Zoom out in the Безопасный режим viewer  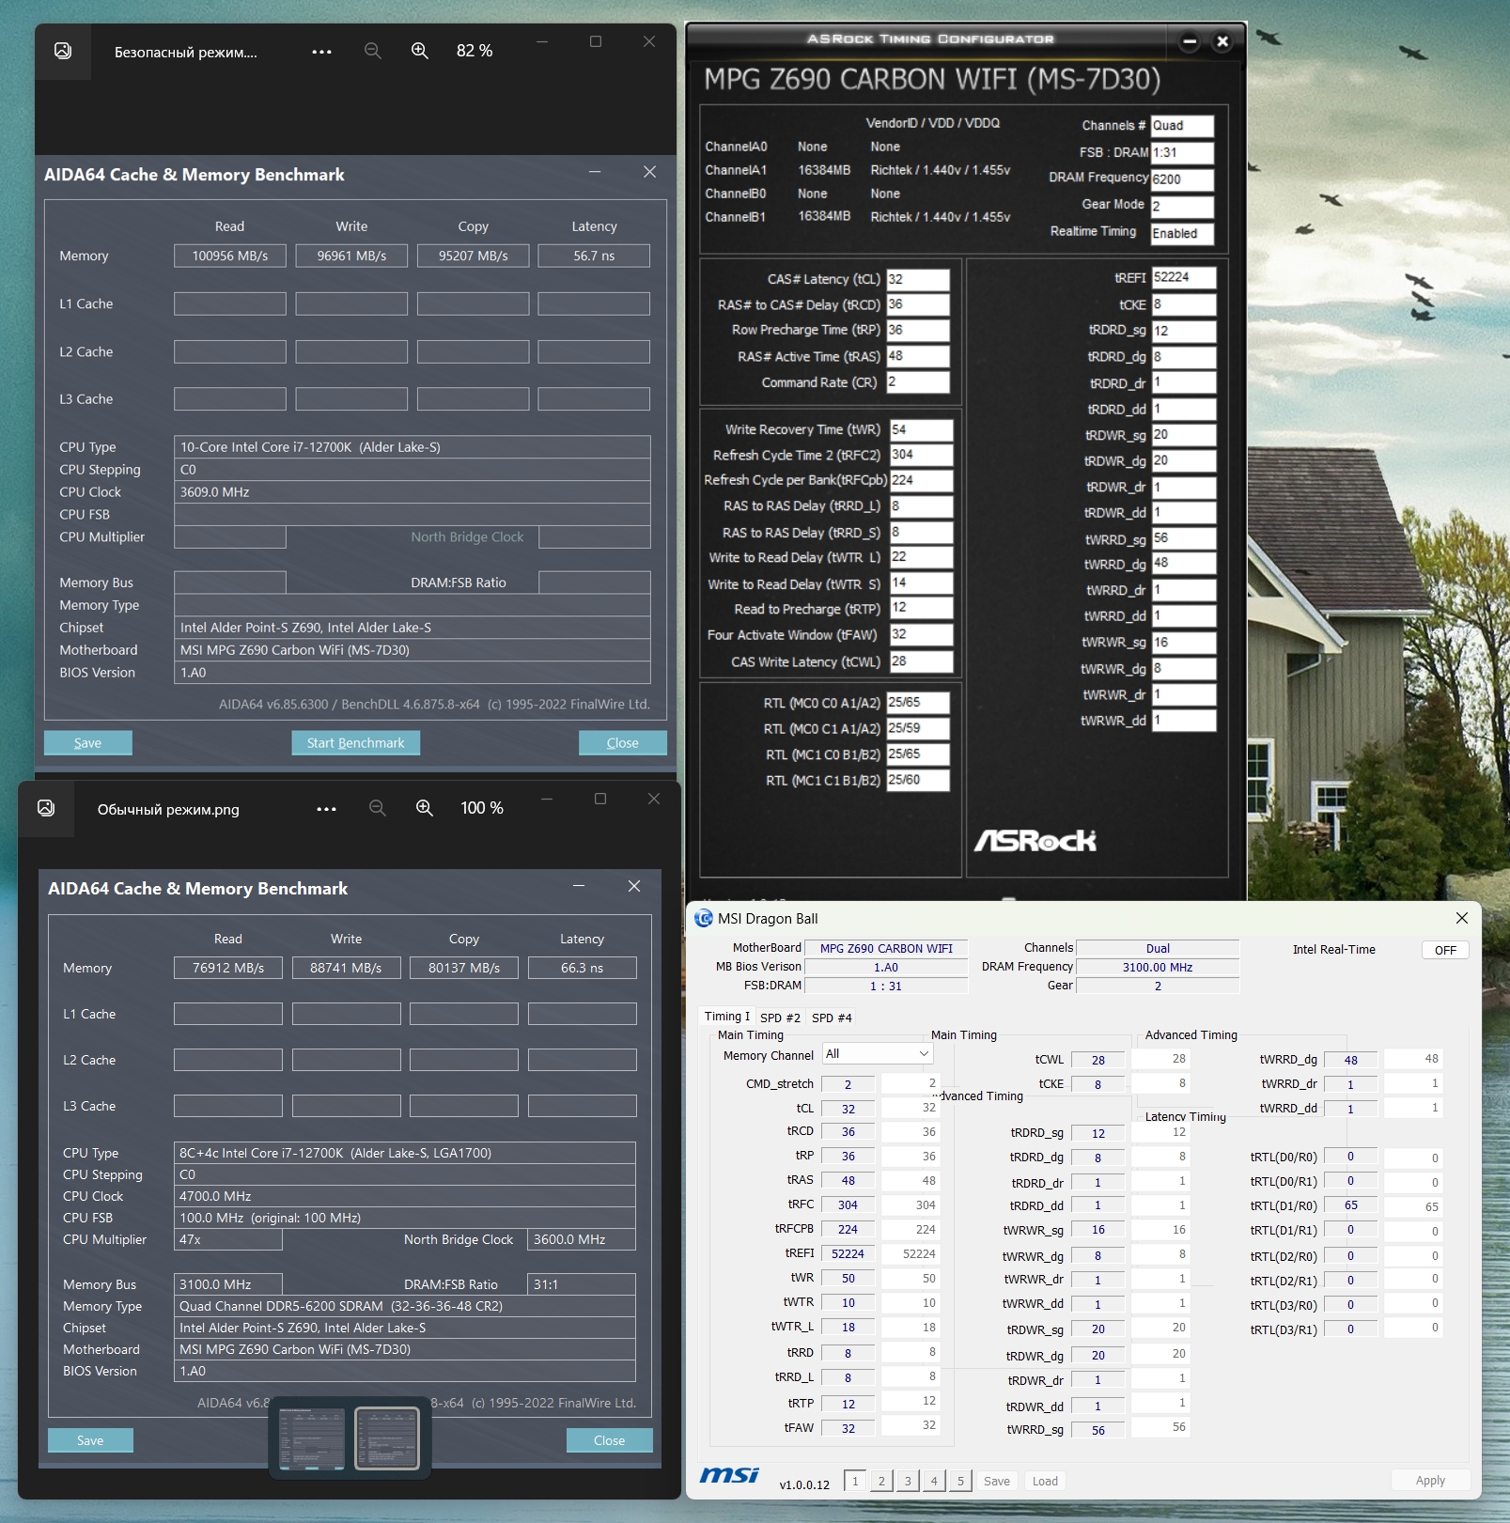[373, 51]
